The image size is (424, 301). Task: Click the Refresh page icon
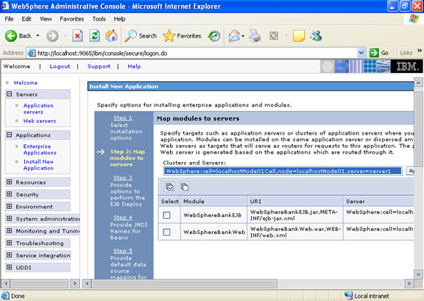pos(95,36)
